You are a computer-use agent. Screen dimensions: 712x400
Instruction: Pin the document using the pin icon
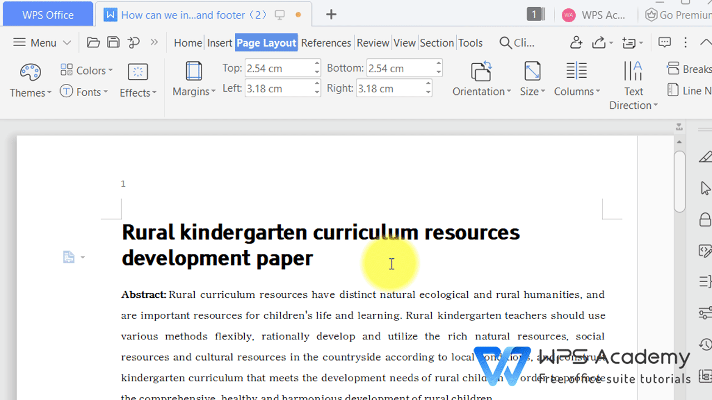[133, 42]
